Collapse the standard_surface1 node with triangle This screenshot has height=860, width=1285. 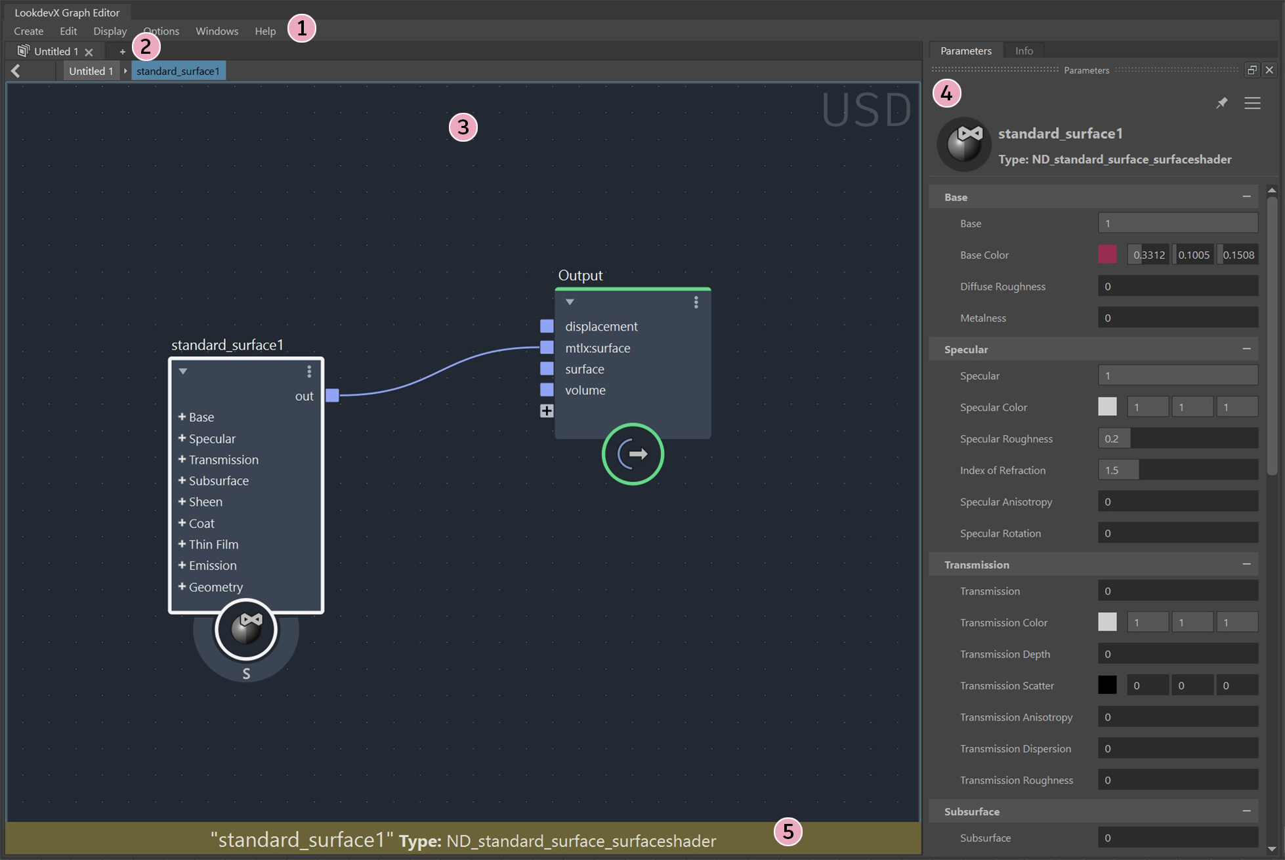pyautogui.click(x=183, y=371)
